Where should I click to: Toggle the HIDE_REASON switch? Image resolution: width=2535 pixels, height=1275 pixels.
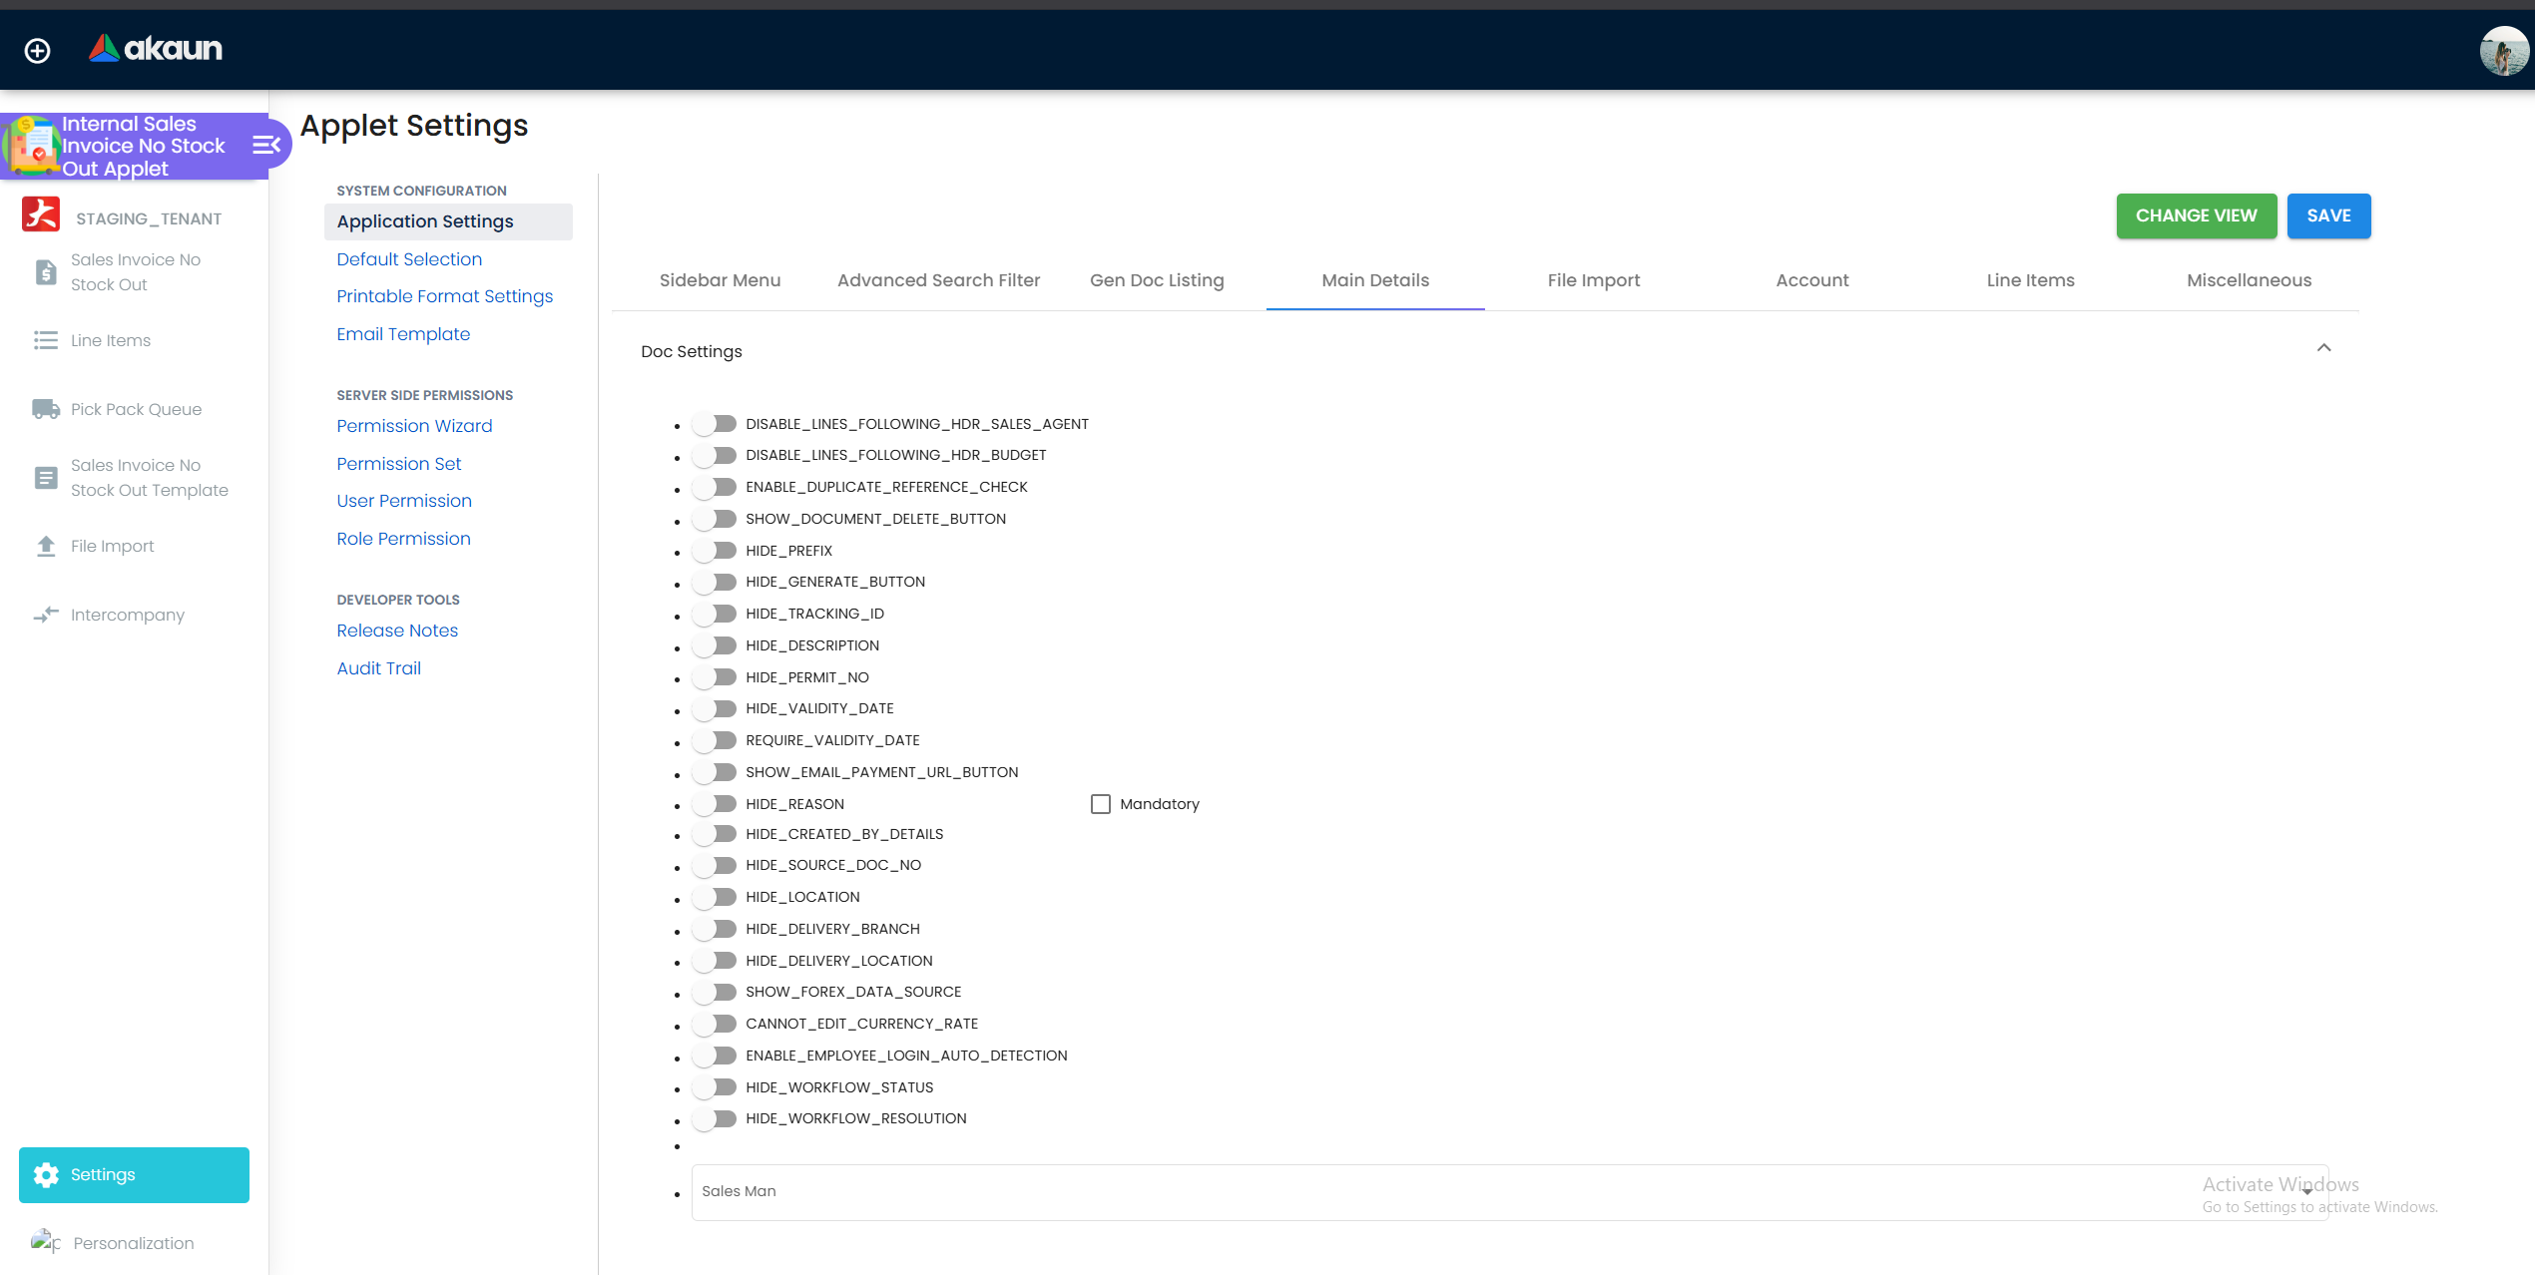coord(715,804)
